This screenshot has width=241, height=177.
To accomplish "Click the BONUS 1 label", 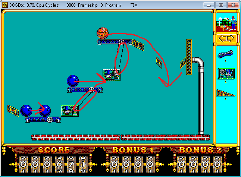I will point(133,150).
